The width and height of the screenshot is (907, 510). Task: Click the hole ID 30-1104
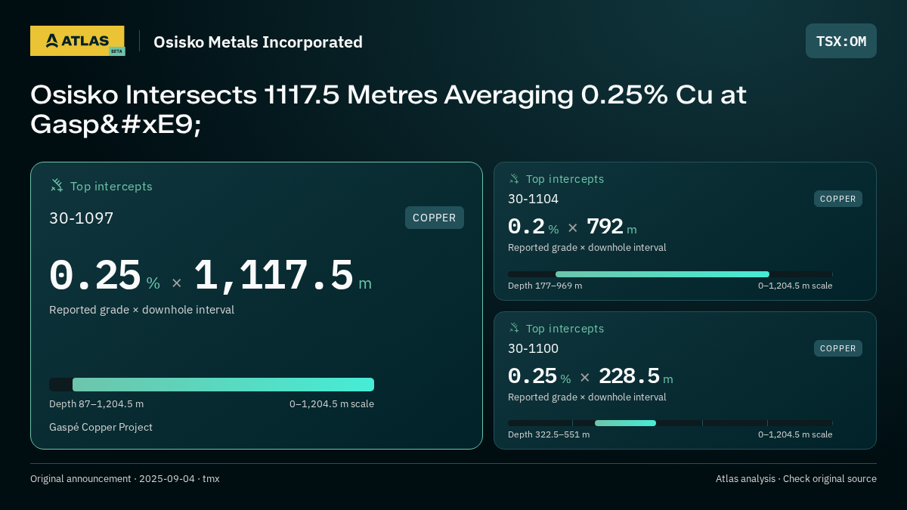[534, 199]
